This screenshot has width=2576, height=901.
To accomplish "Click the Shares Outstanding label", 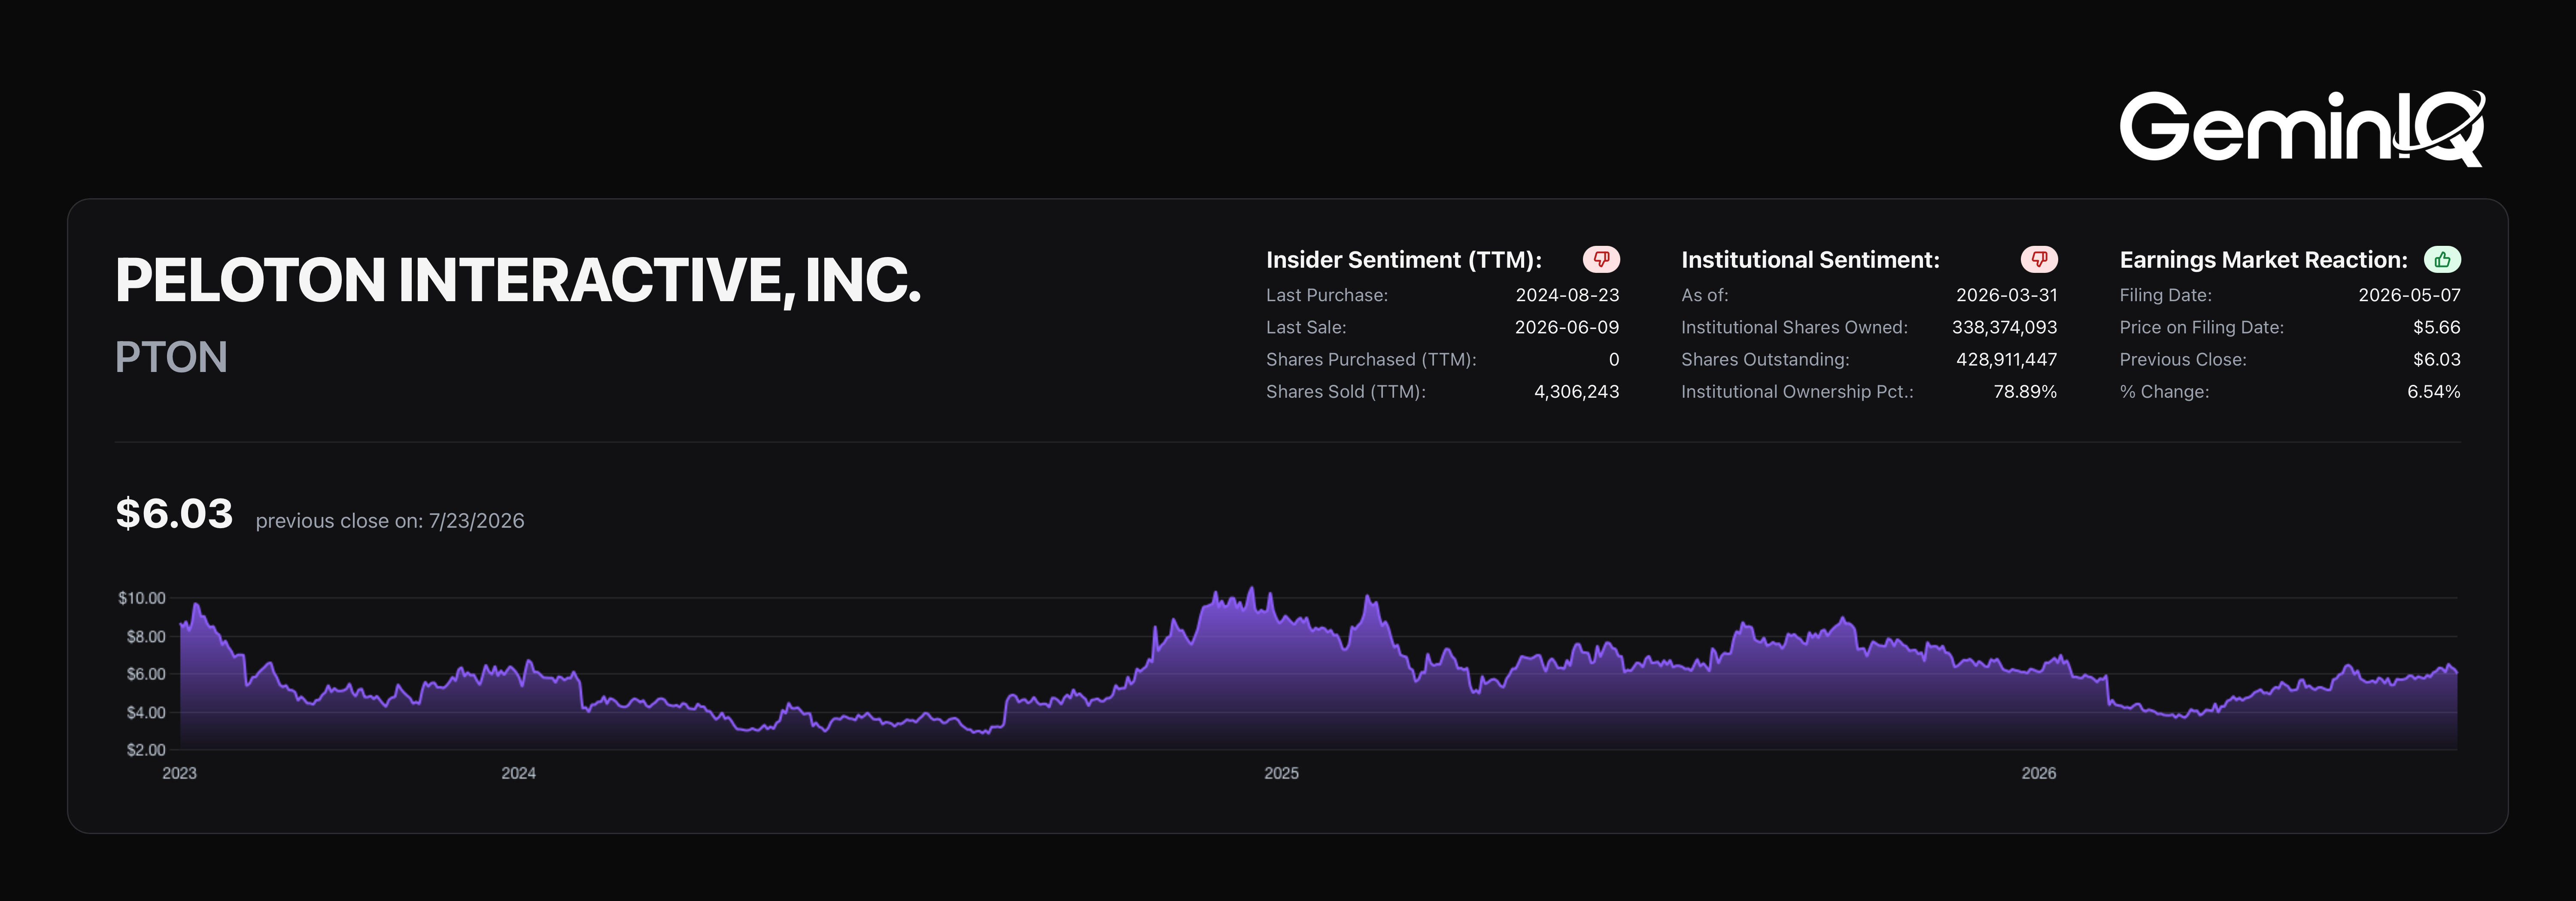I will (x=1765, y=359).
